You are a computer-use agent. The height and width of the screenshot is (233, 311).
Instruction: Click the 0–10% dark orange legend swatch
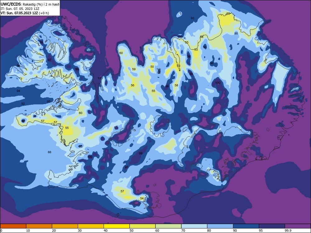(x=13, y=226)
